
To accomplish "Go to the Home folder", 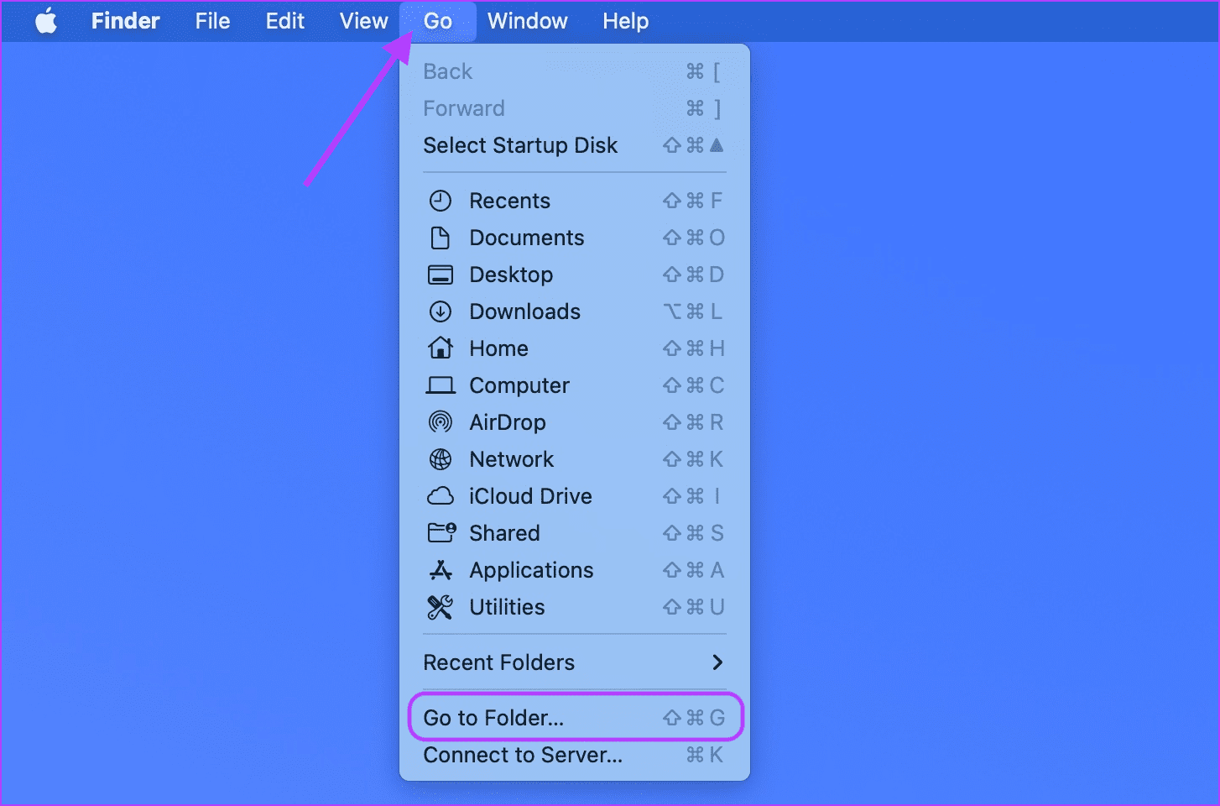I will tap(575, 348).
